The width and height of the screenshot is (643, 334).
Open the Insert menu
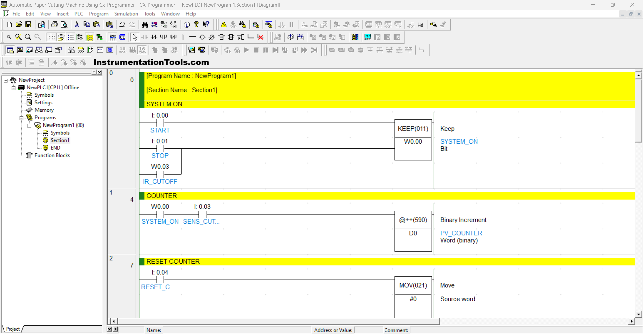[x=62, y=14]
